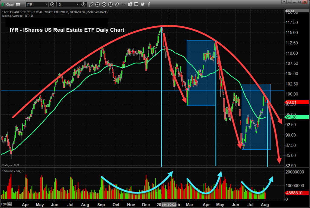Open the time template clock menu
Image resolution: width=310 pixels, height=208 pixels.
coord(84,4)
